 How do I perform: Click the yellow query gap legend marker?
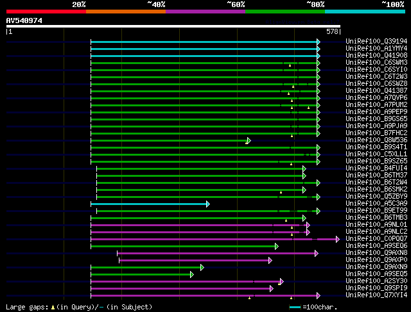pyautogui.click(x=53, y=307)
